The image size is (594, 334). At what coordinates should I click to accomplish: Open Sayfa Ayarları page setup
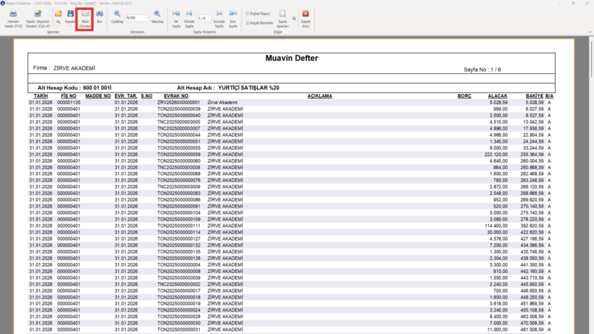coord(282,14)
